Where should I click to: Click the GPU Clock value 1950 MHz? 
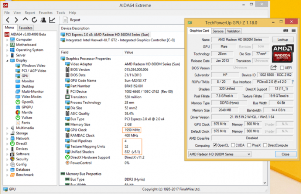(132, 130)
